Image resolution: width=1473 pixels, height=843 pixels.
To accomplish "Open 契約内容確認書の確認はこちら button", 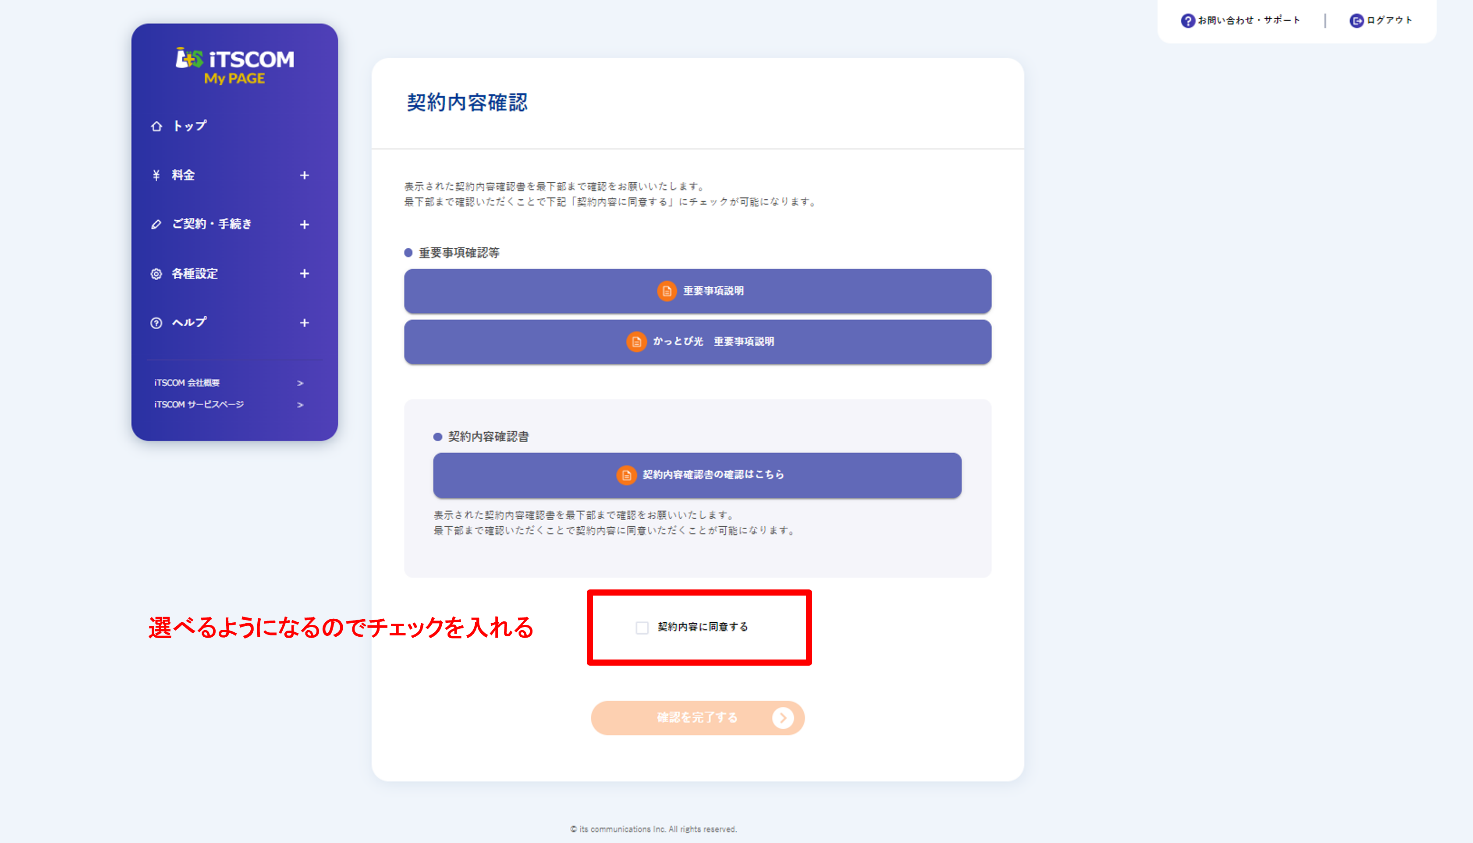I will 697,475.
